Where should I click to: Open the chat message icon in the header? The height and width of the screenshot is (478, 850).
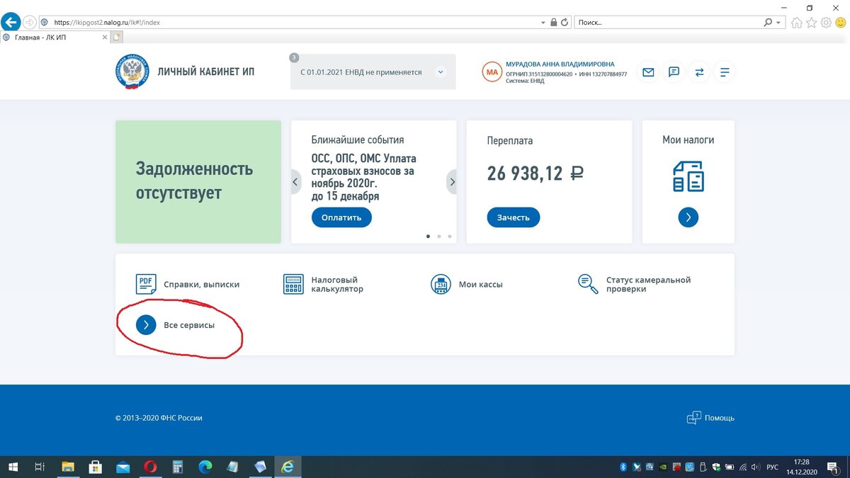673,72
